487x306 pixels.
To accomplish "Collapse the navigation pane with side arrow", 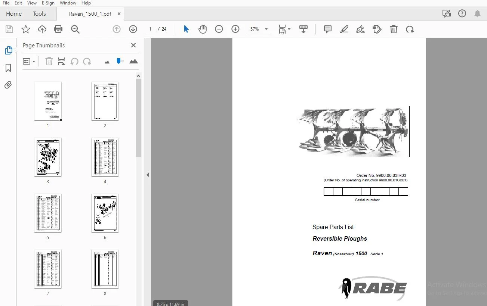I will (148, 175).
